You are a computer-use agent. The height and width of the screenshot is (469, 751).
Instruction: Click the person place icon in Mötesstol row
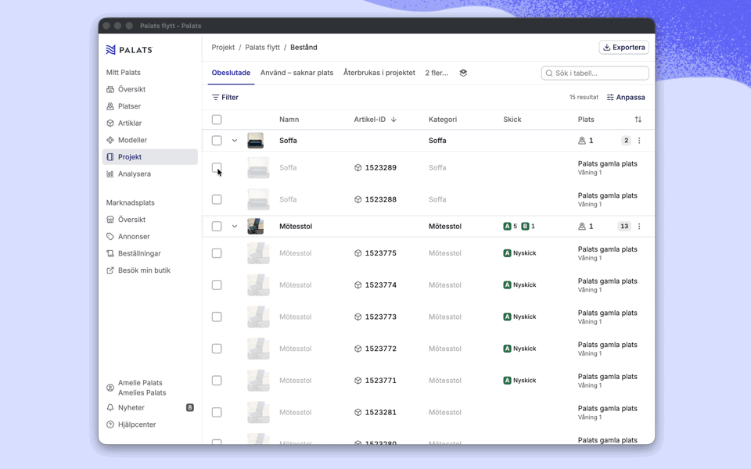click(x=582, y=227)
